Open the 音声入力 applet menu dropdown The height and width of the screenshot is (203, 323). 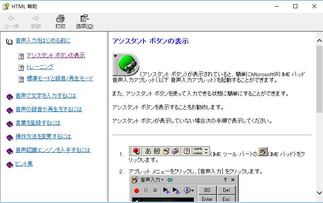152,180
